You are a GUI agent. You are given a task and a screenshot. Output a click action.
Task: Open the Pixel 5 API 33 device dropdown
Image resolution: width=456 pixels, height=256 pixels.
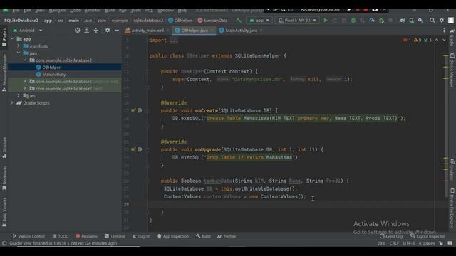(297, 21)
